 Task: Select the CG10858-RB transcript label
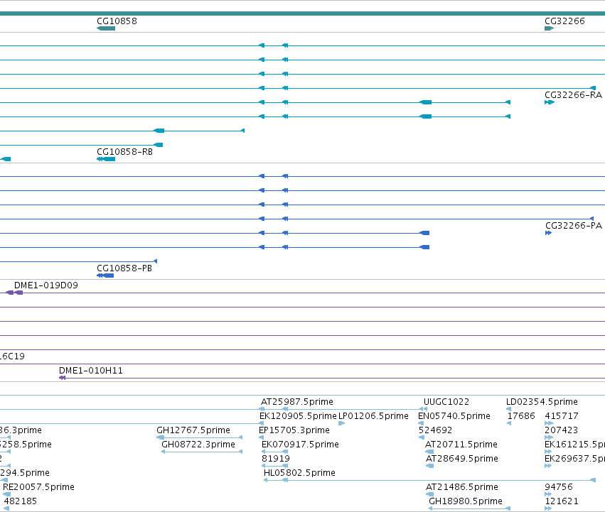tap(124, 152)
